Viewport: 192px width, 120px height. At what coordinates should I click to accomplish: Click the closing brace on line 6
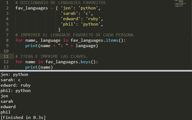tap(59, 30)
